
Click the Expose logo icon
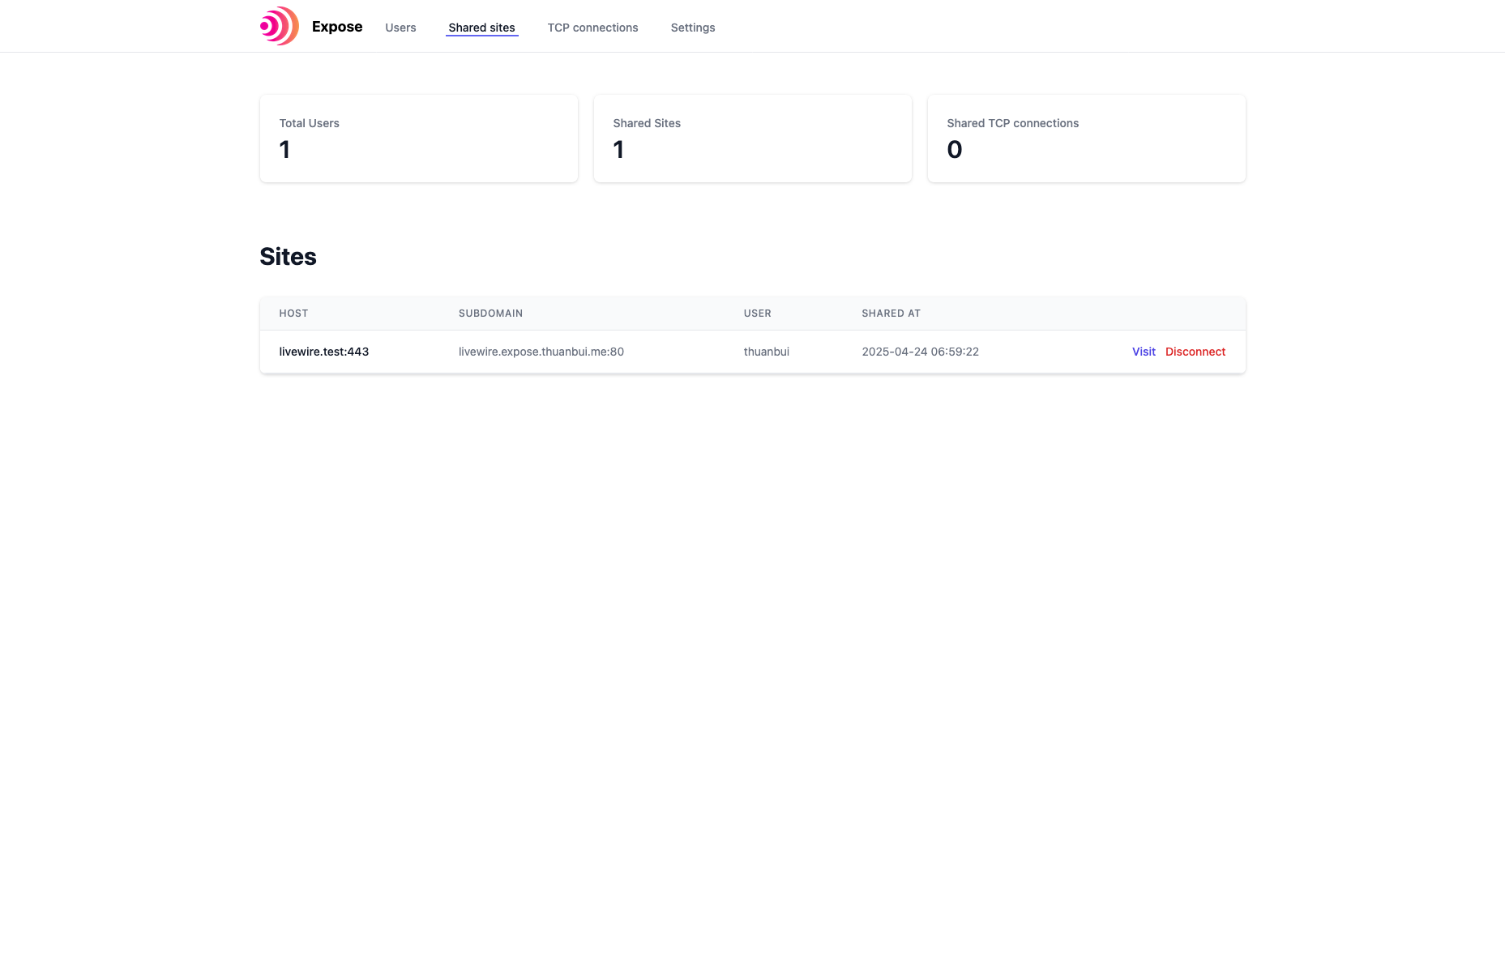point(279,26)
